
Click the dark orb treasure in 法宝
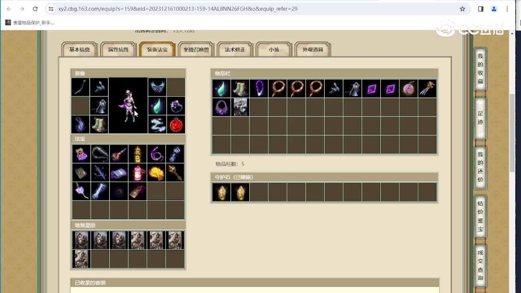(119, 191)
